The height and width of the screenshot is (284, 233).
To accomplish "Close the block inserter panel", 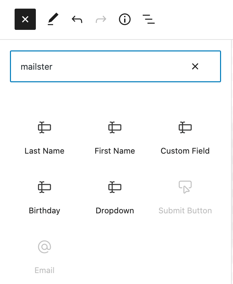I will pos(25,20).
